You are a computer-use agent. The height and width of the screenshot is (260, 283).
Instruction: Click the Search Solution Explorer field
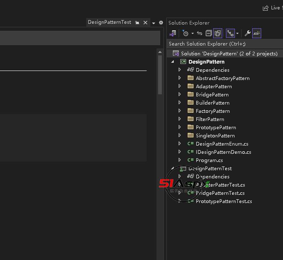(222, 43)
